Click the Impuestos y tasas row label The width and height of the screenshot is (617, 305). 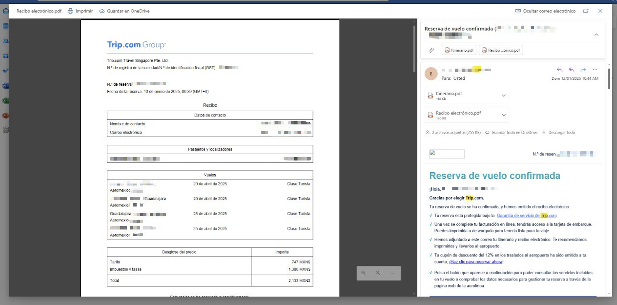click(125, 269)
